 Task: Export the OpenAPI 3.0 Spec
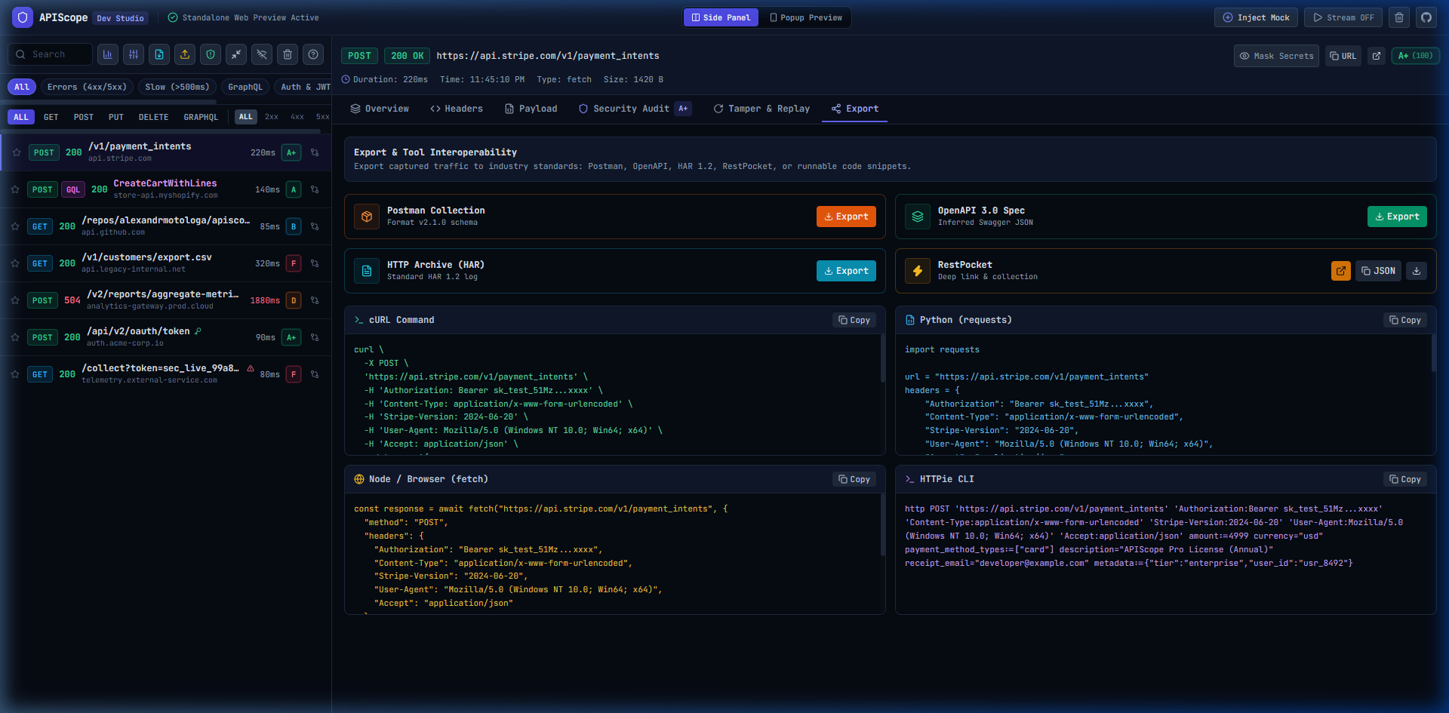pyautogui.click(x=1397, y=217)
